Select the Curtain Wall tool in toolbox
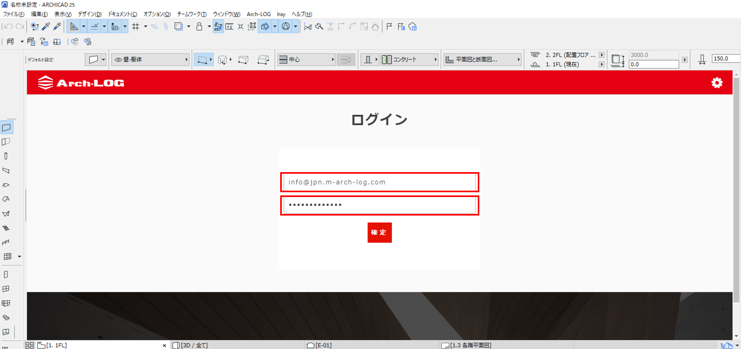741x349 pixels. pos(7,256)
